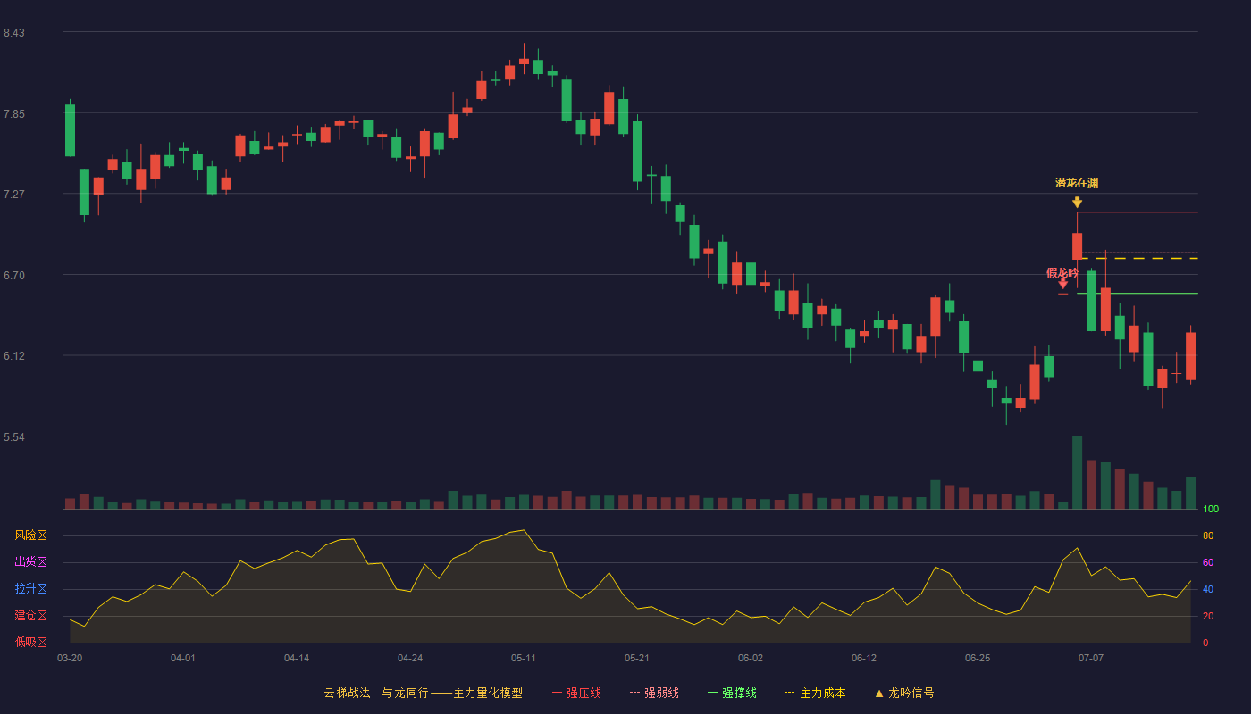Viewport: 1251px width, 714px height.
Task: Click the 07-07 date label
Action: 1091,658
